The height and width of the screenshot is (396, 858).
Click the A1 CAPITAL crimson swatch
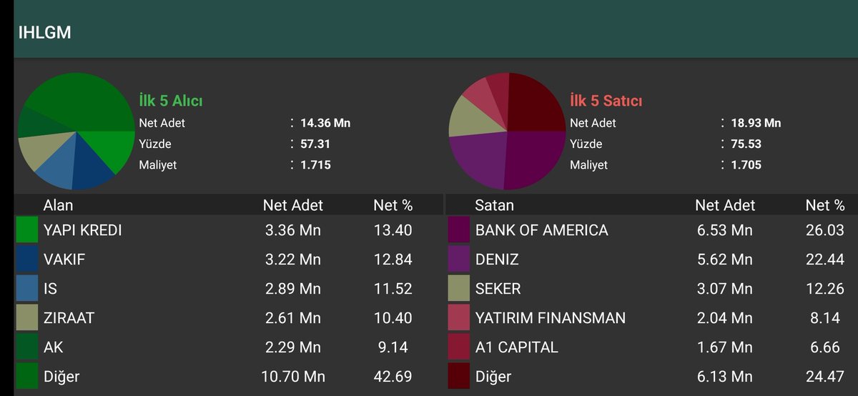click(x=458, y=347)
